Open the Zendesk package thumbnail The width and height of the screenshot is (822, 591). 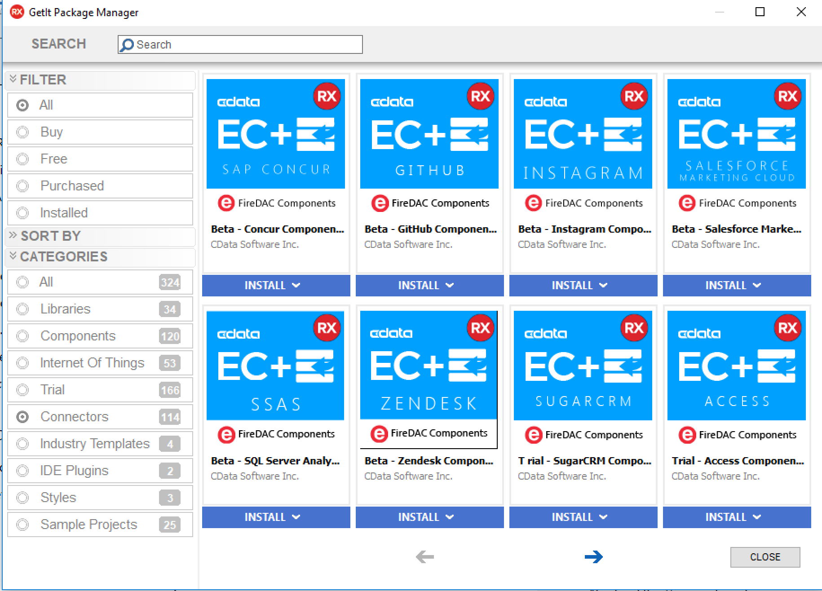pos(429,365)
